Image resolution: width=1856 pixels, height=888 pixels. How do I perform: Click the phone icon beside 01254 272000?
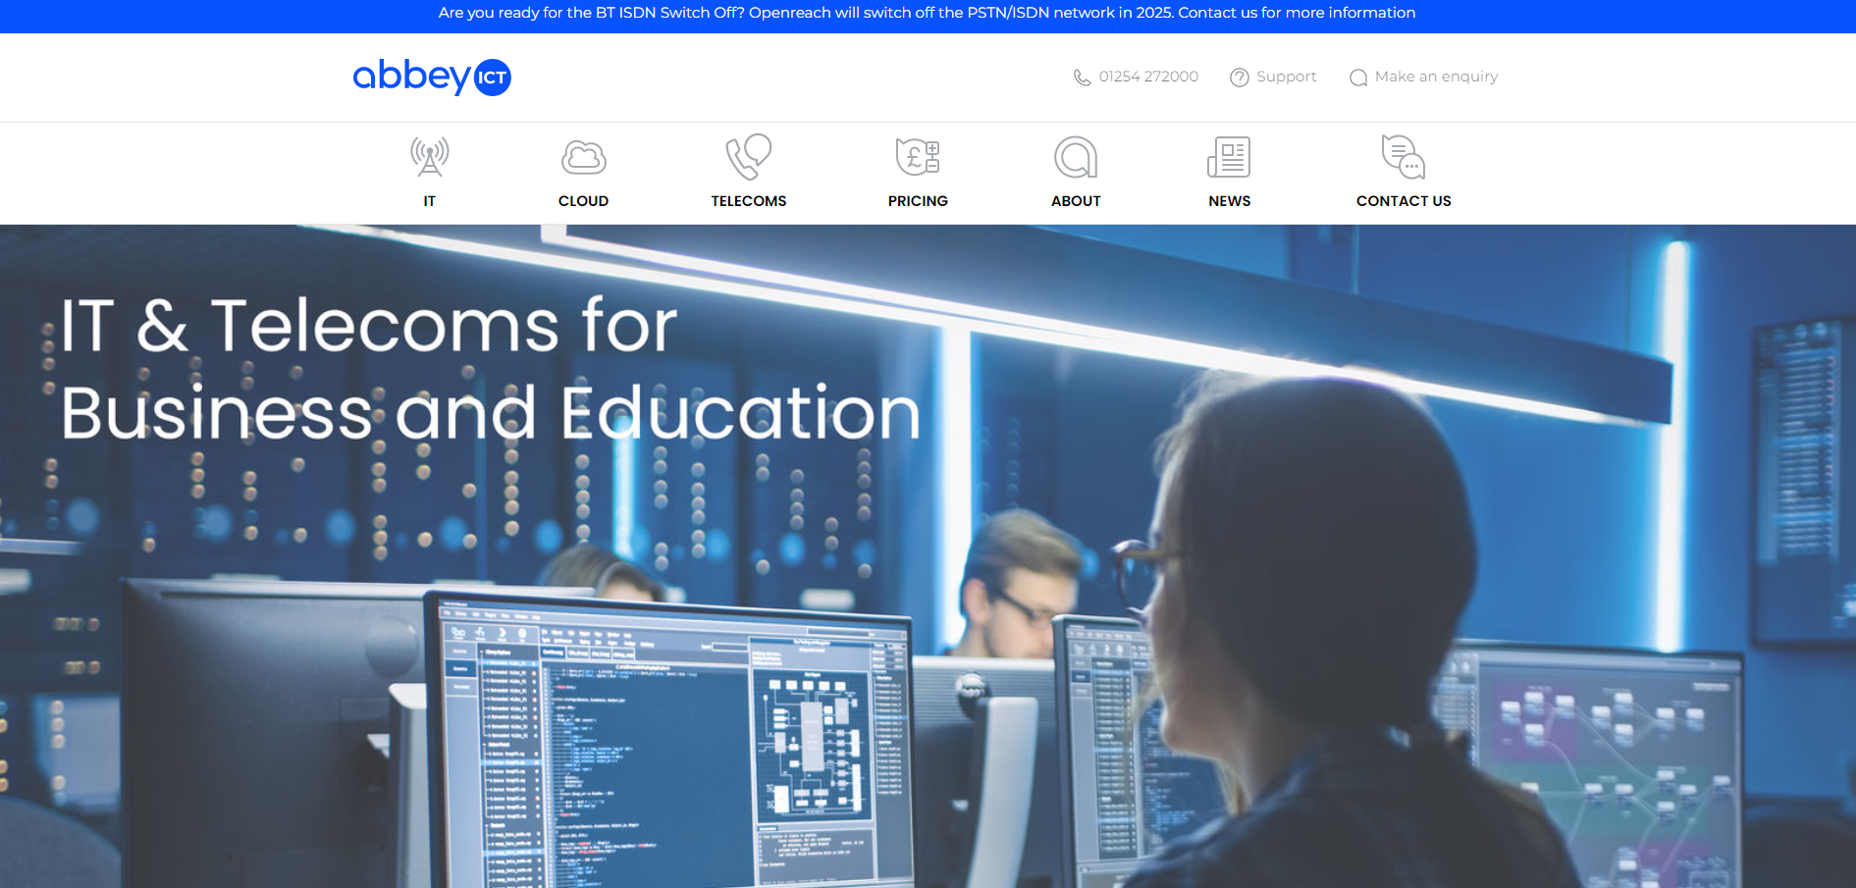click(x=1082, y=78)
